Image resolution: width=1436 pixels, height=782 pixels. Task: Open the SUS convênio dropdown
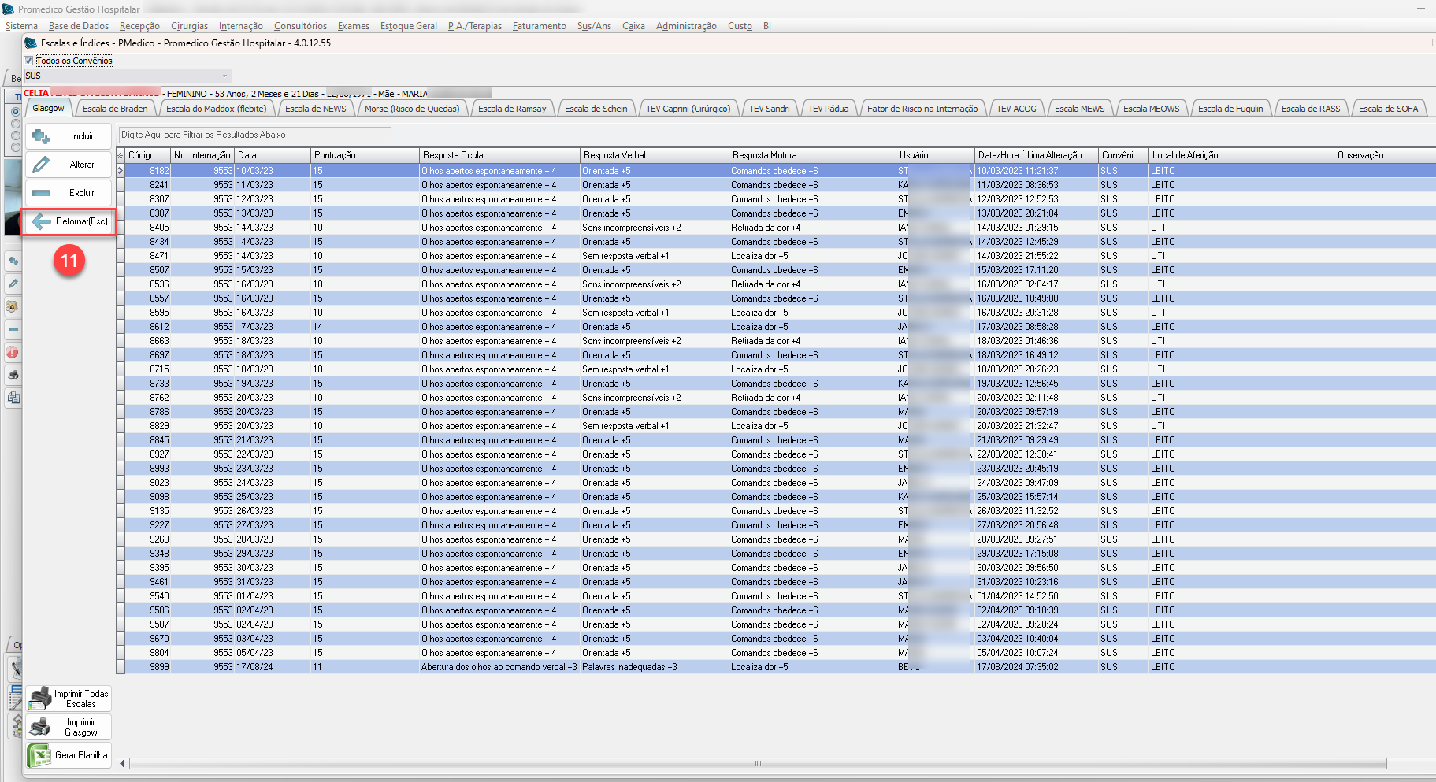point(224,76)
